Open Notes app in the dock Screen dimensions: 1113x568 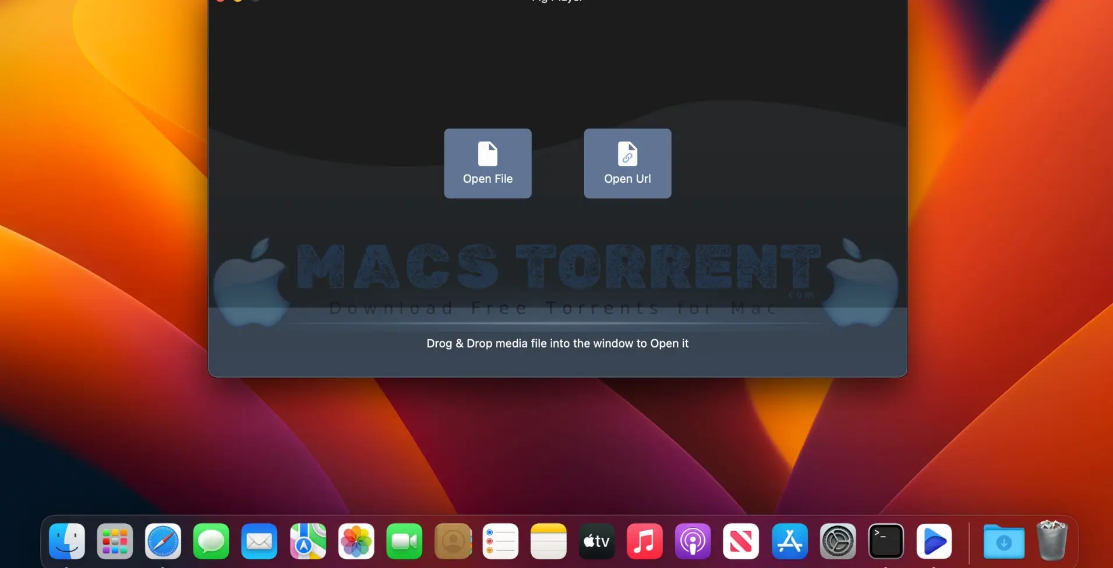click(549, 541)
